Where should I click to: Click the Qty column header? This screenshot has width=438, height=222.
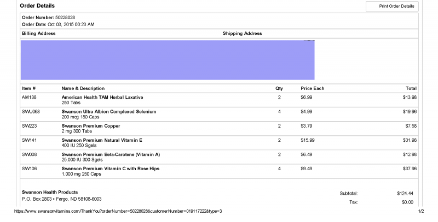click(x=279, y=88)
